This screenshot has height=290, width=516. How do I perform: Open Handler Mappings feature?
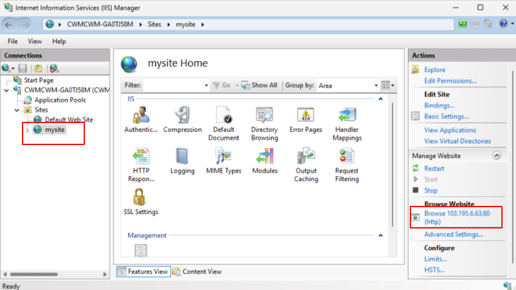pyautogui.click(x=347, y=124)
